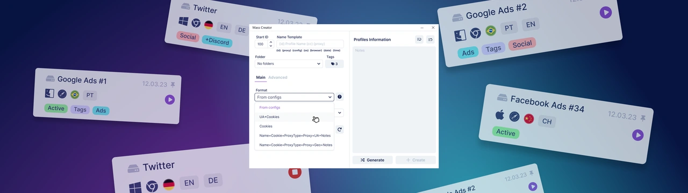Click the Brazil flag on Google Ads #2 card

490,31
